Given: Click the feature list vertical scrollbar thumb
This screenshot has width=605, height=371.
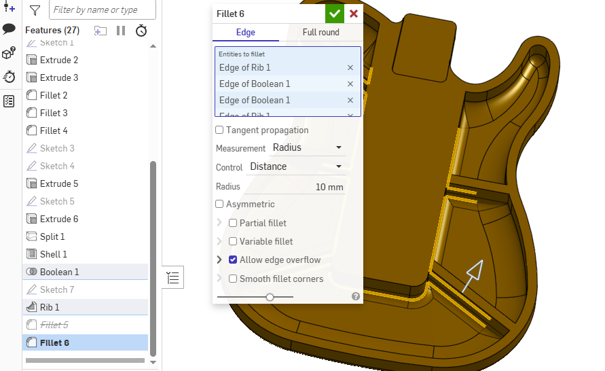Looking at the screenshot, I should [153, 259].
